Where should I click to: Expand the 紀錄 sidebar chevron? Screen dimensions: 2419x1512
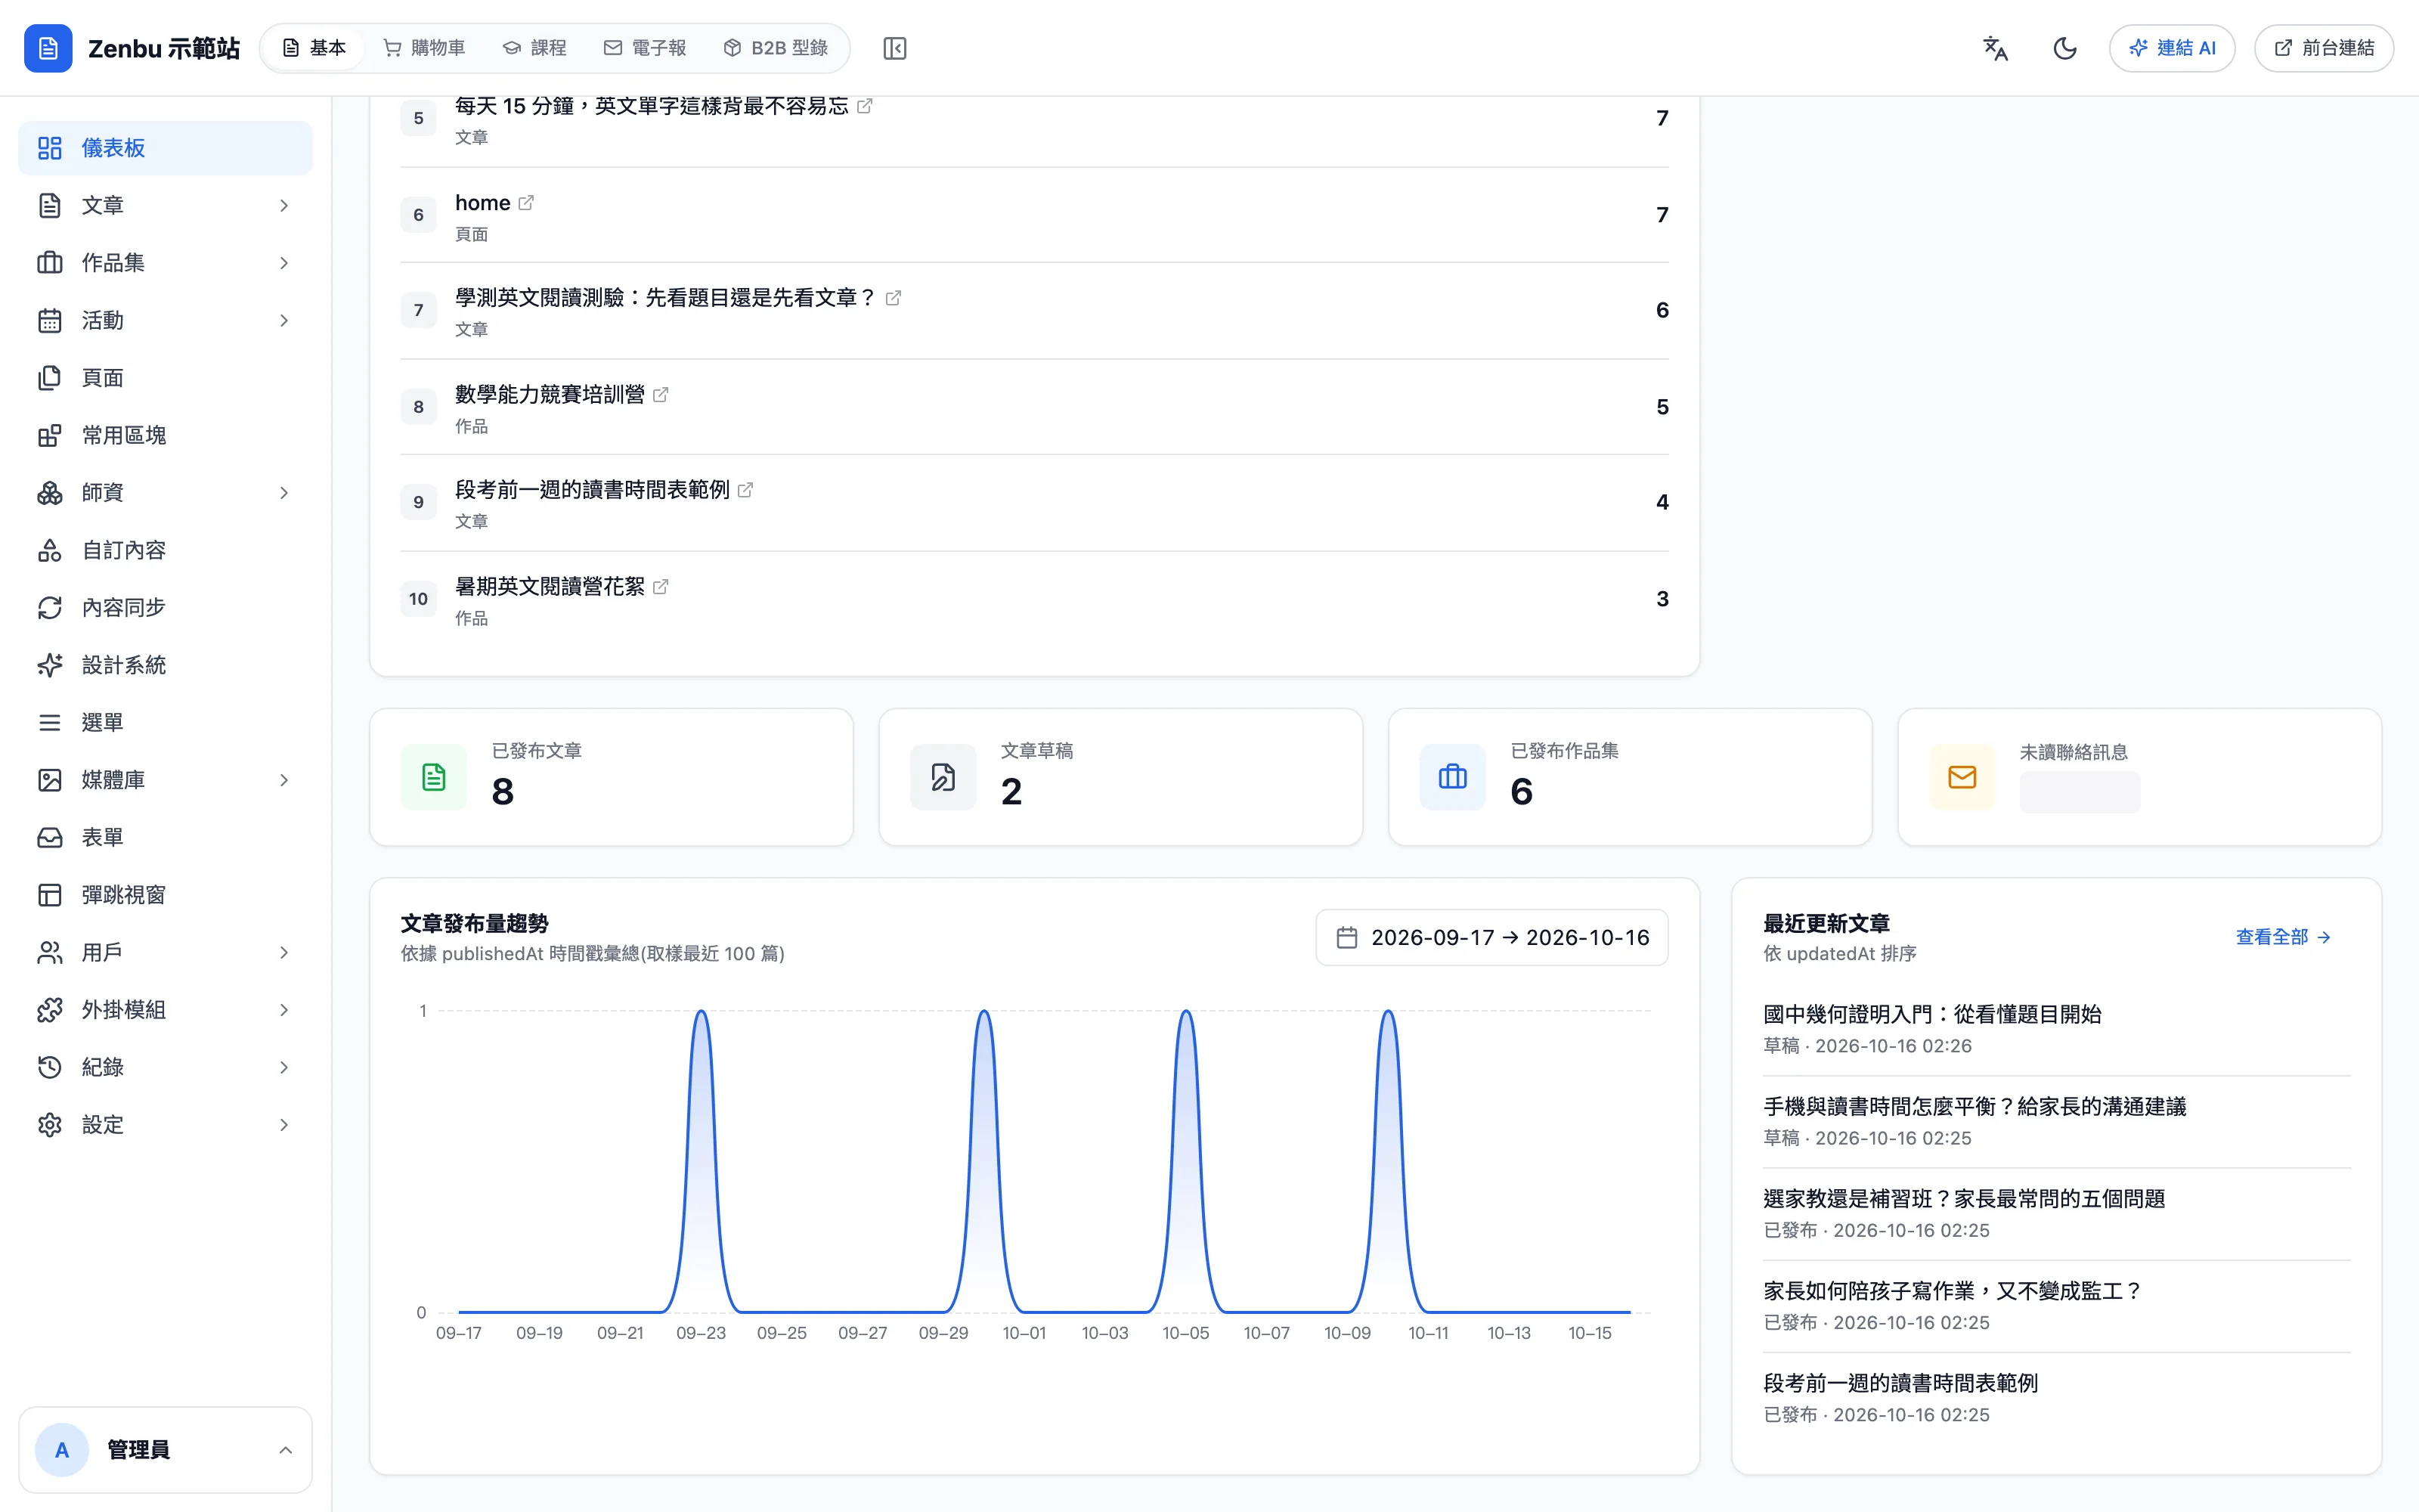[284, 1067]
